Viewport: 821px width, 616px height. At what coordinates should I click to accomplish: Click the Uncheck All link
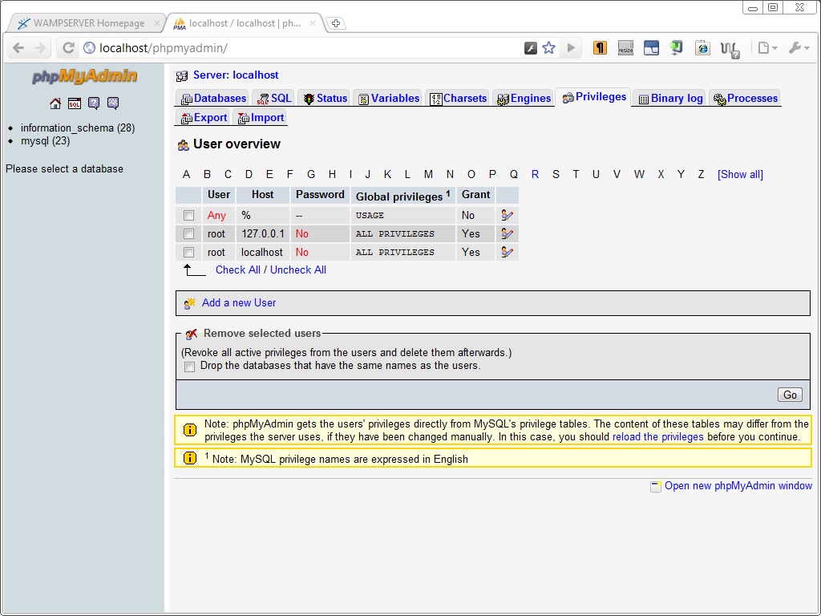pos(298,269)
